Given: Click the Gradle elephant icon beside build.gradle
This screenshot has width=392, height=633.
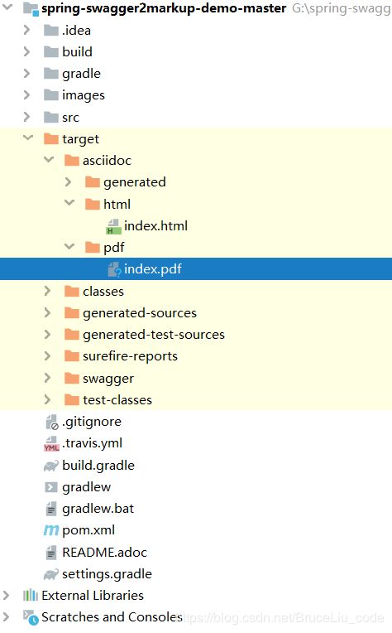Looking at the screenshot, I should [x=51, y=466].
